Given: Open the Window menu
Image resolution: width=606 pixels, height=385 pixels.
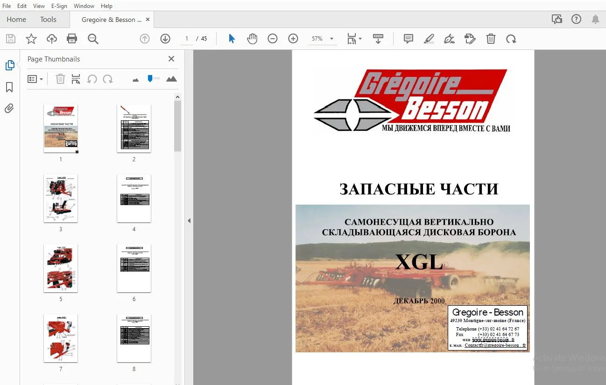Looking at the screenshot, I should pyautogui.click(x=84, y=6).
